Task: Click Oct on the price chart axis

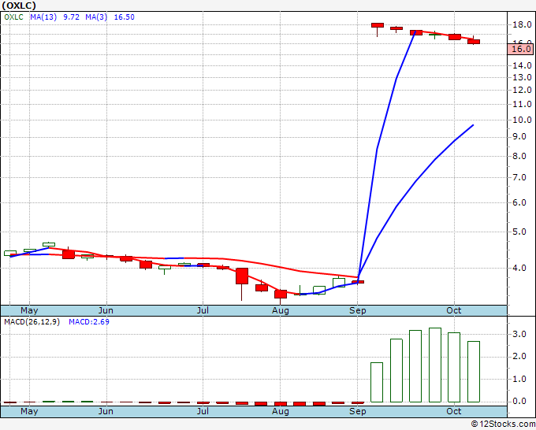Action: point(454,310)
